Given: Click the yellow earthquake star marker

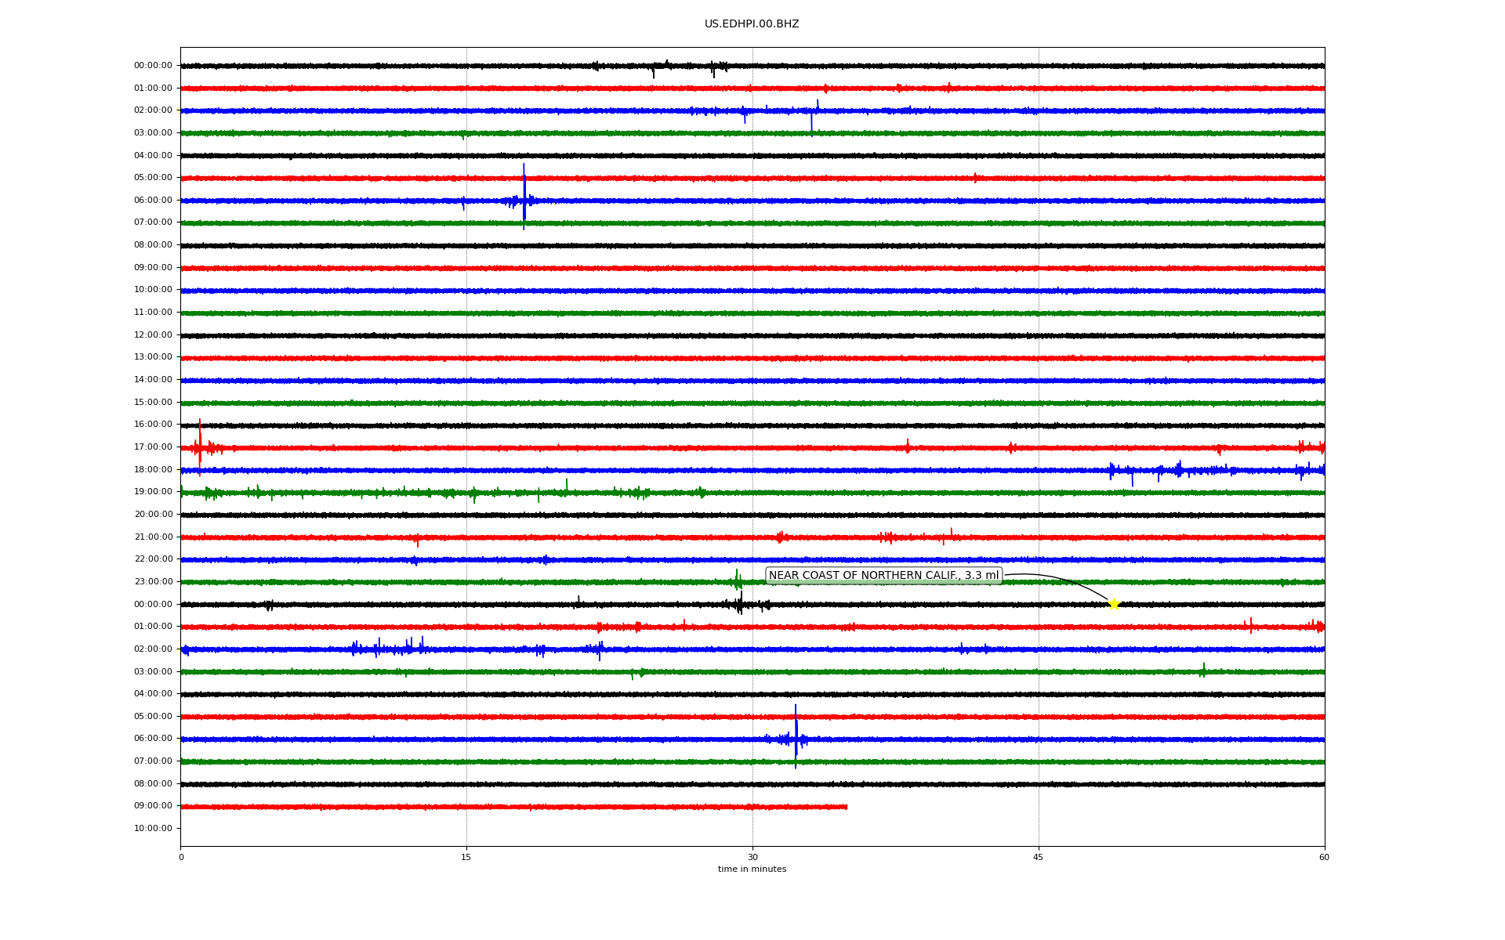Looking at the screenshot, I should (1113, 603).
